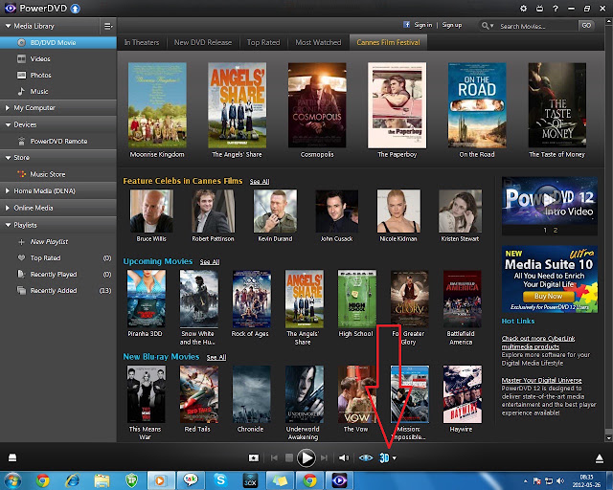Screen dimensions: 613x490
Task: Collapse the Devices section
Action: click(8, 124)
